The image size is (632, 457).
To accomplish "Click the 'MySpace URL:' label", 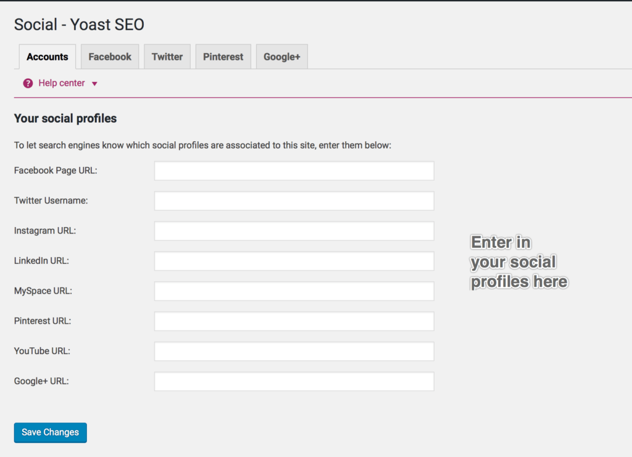I will pos(43,290).
